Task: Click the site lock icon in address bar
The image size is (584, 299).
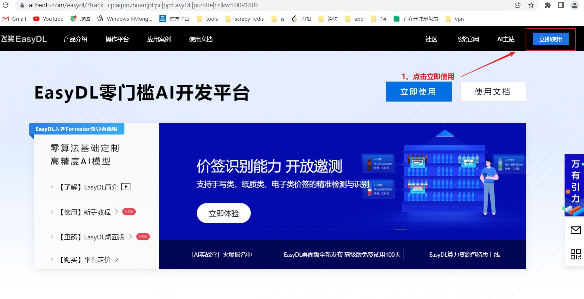Action: [22, 5]
